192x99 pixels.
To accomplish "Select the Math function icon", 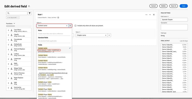I will coord(12,64).
